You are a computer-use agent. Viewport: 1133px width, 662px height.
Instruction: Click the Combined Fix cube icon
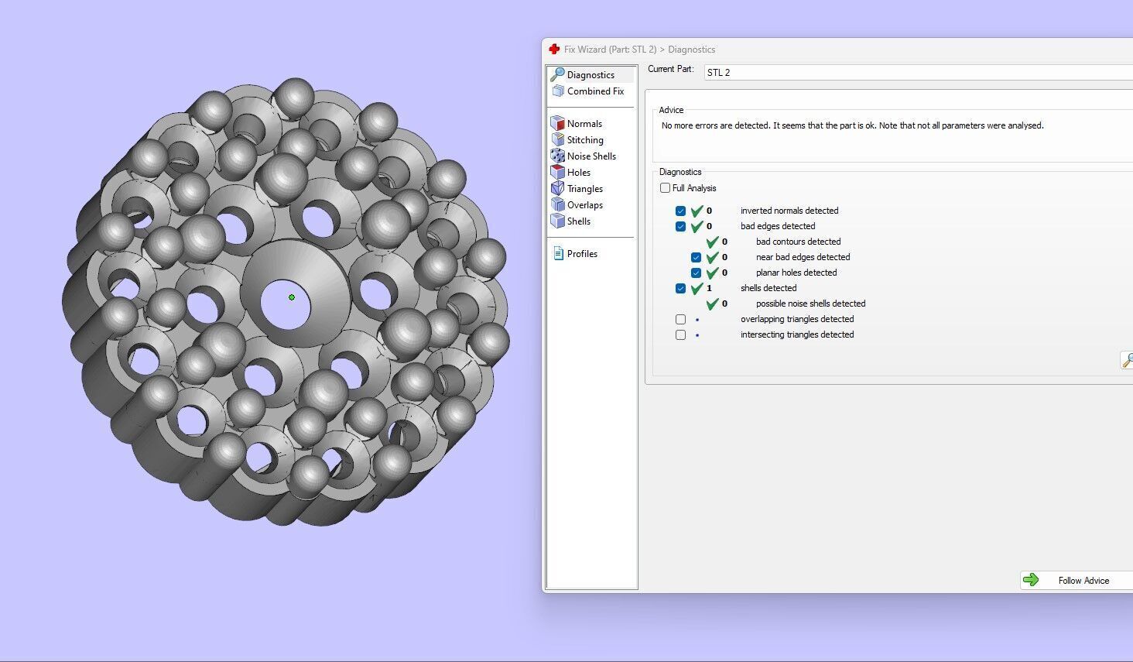[558, 91]
